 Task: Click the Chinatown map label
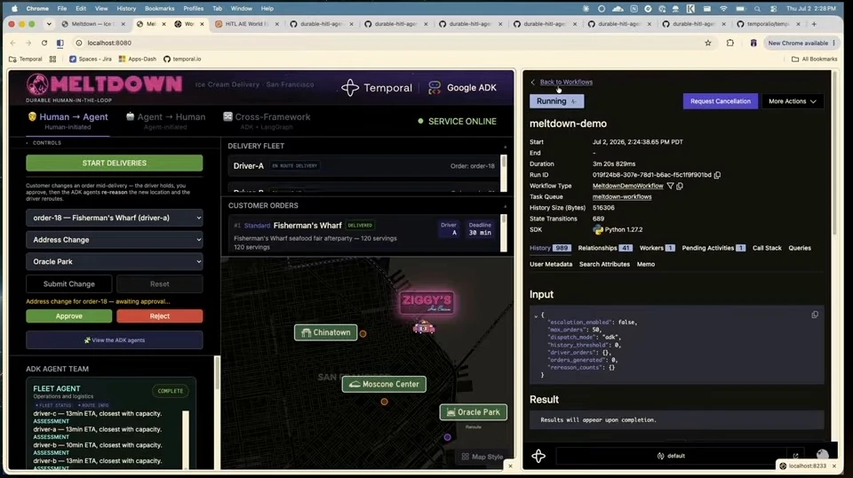pyautogui.click(x=326, y=332)
